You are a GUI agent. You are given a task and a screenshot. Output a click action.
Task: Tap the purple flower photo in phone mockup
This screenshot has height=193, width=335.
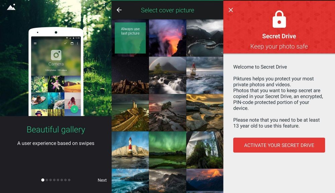click(56, 84)
